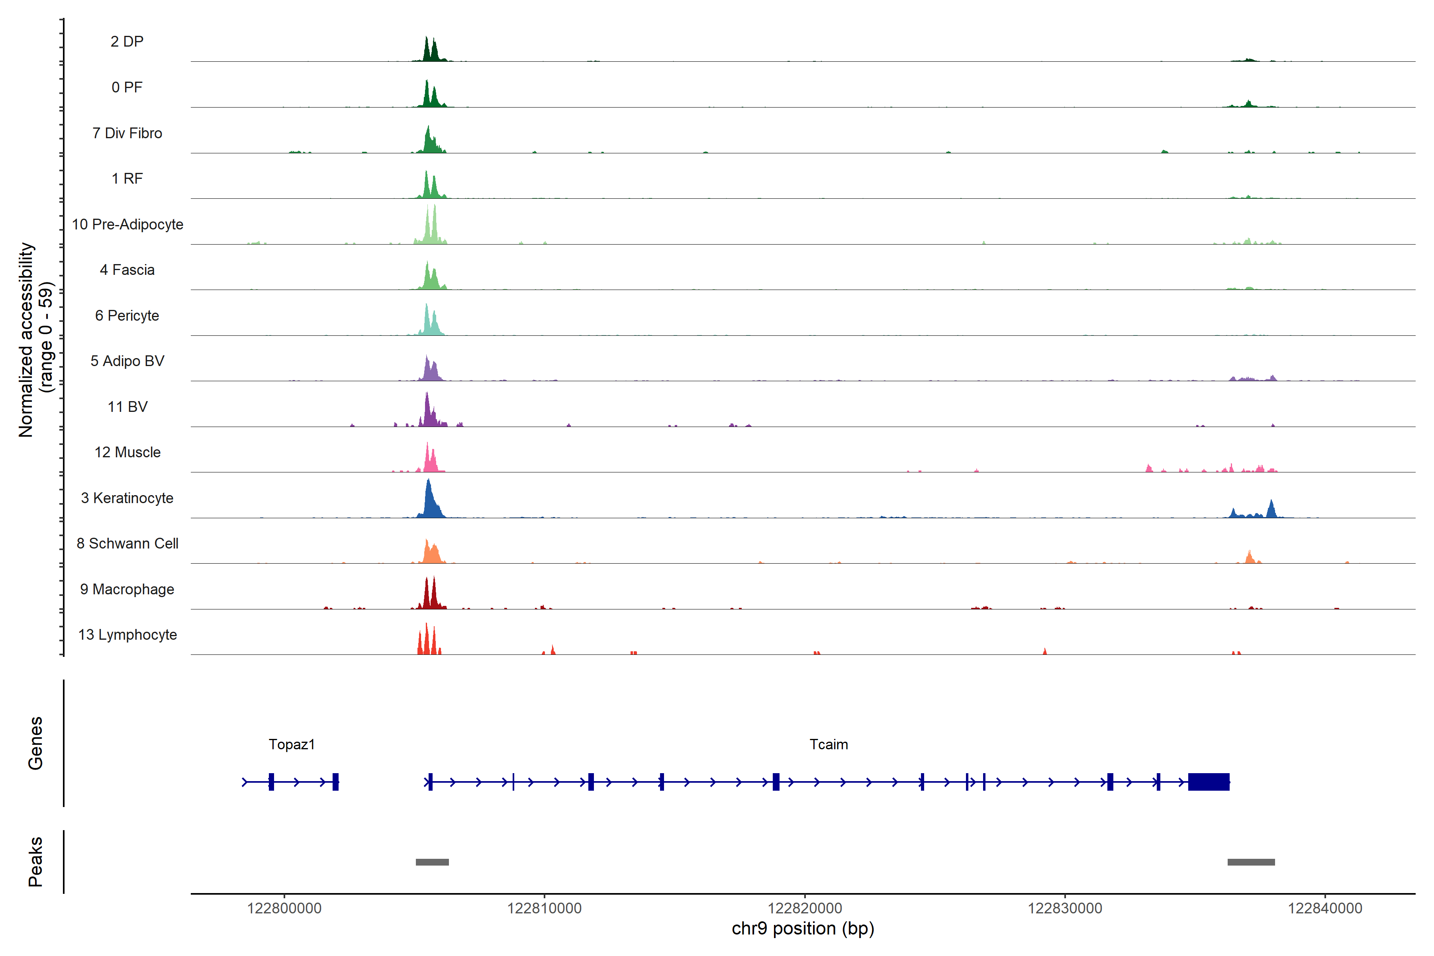Image resolution: width=1434 pixels, height=956 pixels.
Task: Click the 2 DP track label
Action: pos(127,41)
